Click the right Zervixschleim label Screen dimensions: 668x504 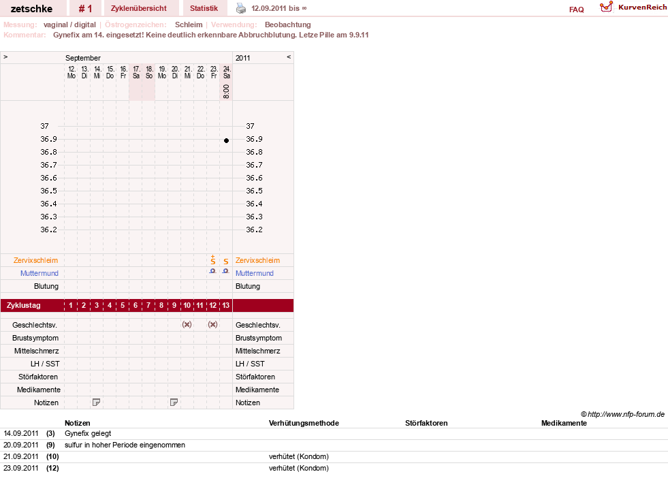[x=258, y=260]
